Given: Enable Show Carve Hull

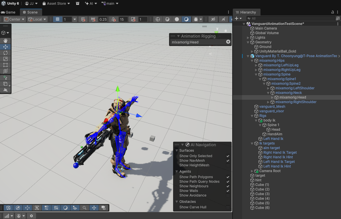Looking at the screenshot, I should pos(228,207).
